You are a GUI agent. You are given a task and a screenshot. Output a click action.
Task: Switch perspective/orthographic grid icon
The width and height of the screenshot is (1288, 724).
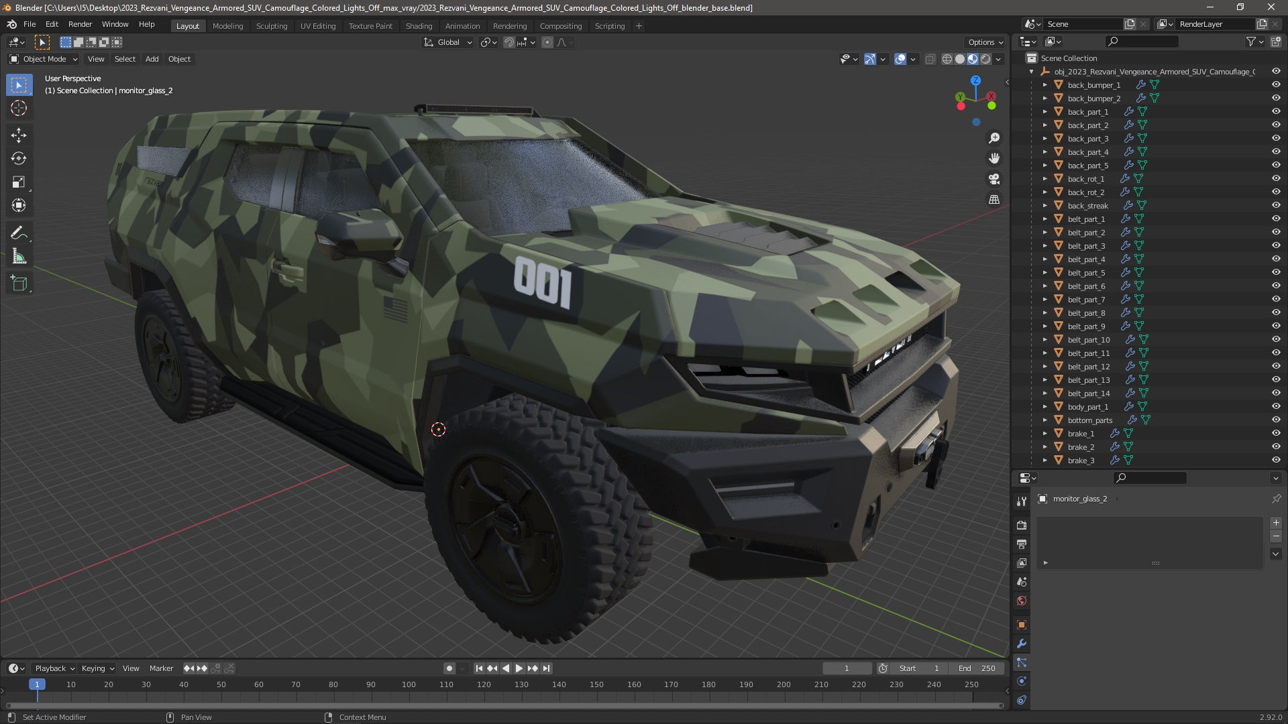coord(994,200)
